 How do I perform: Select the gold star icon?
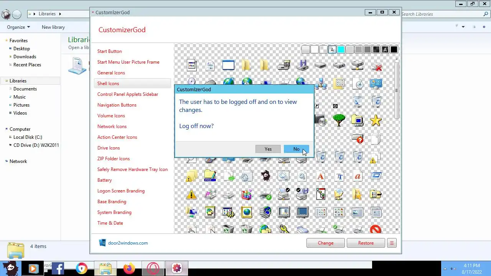[x=376, y=120]
